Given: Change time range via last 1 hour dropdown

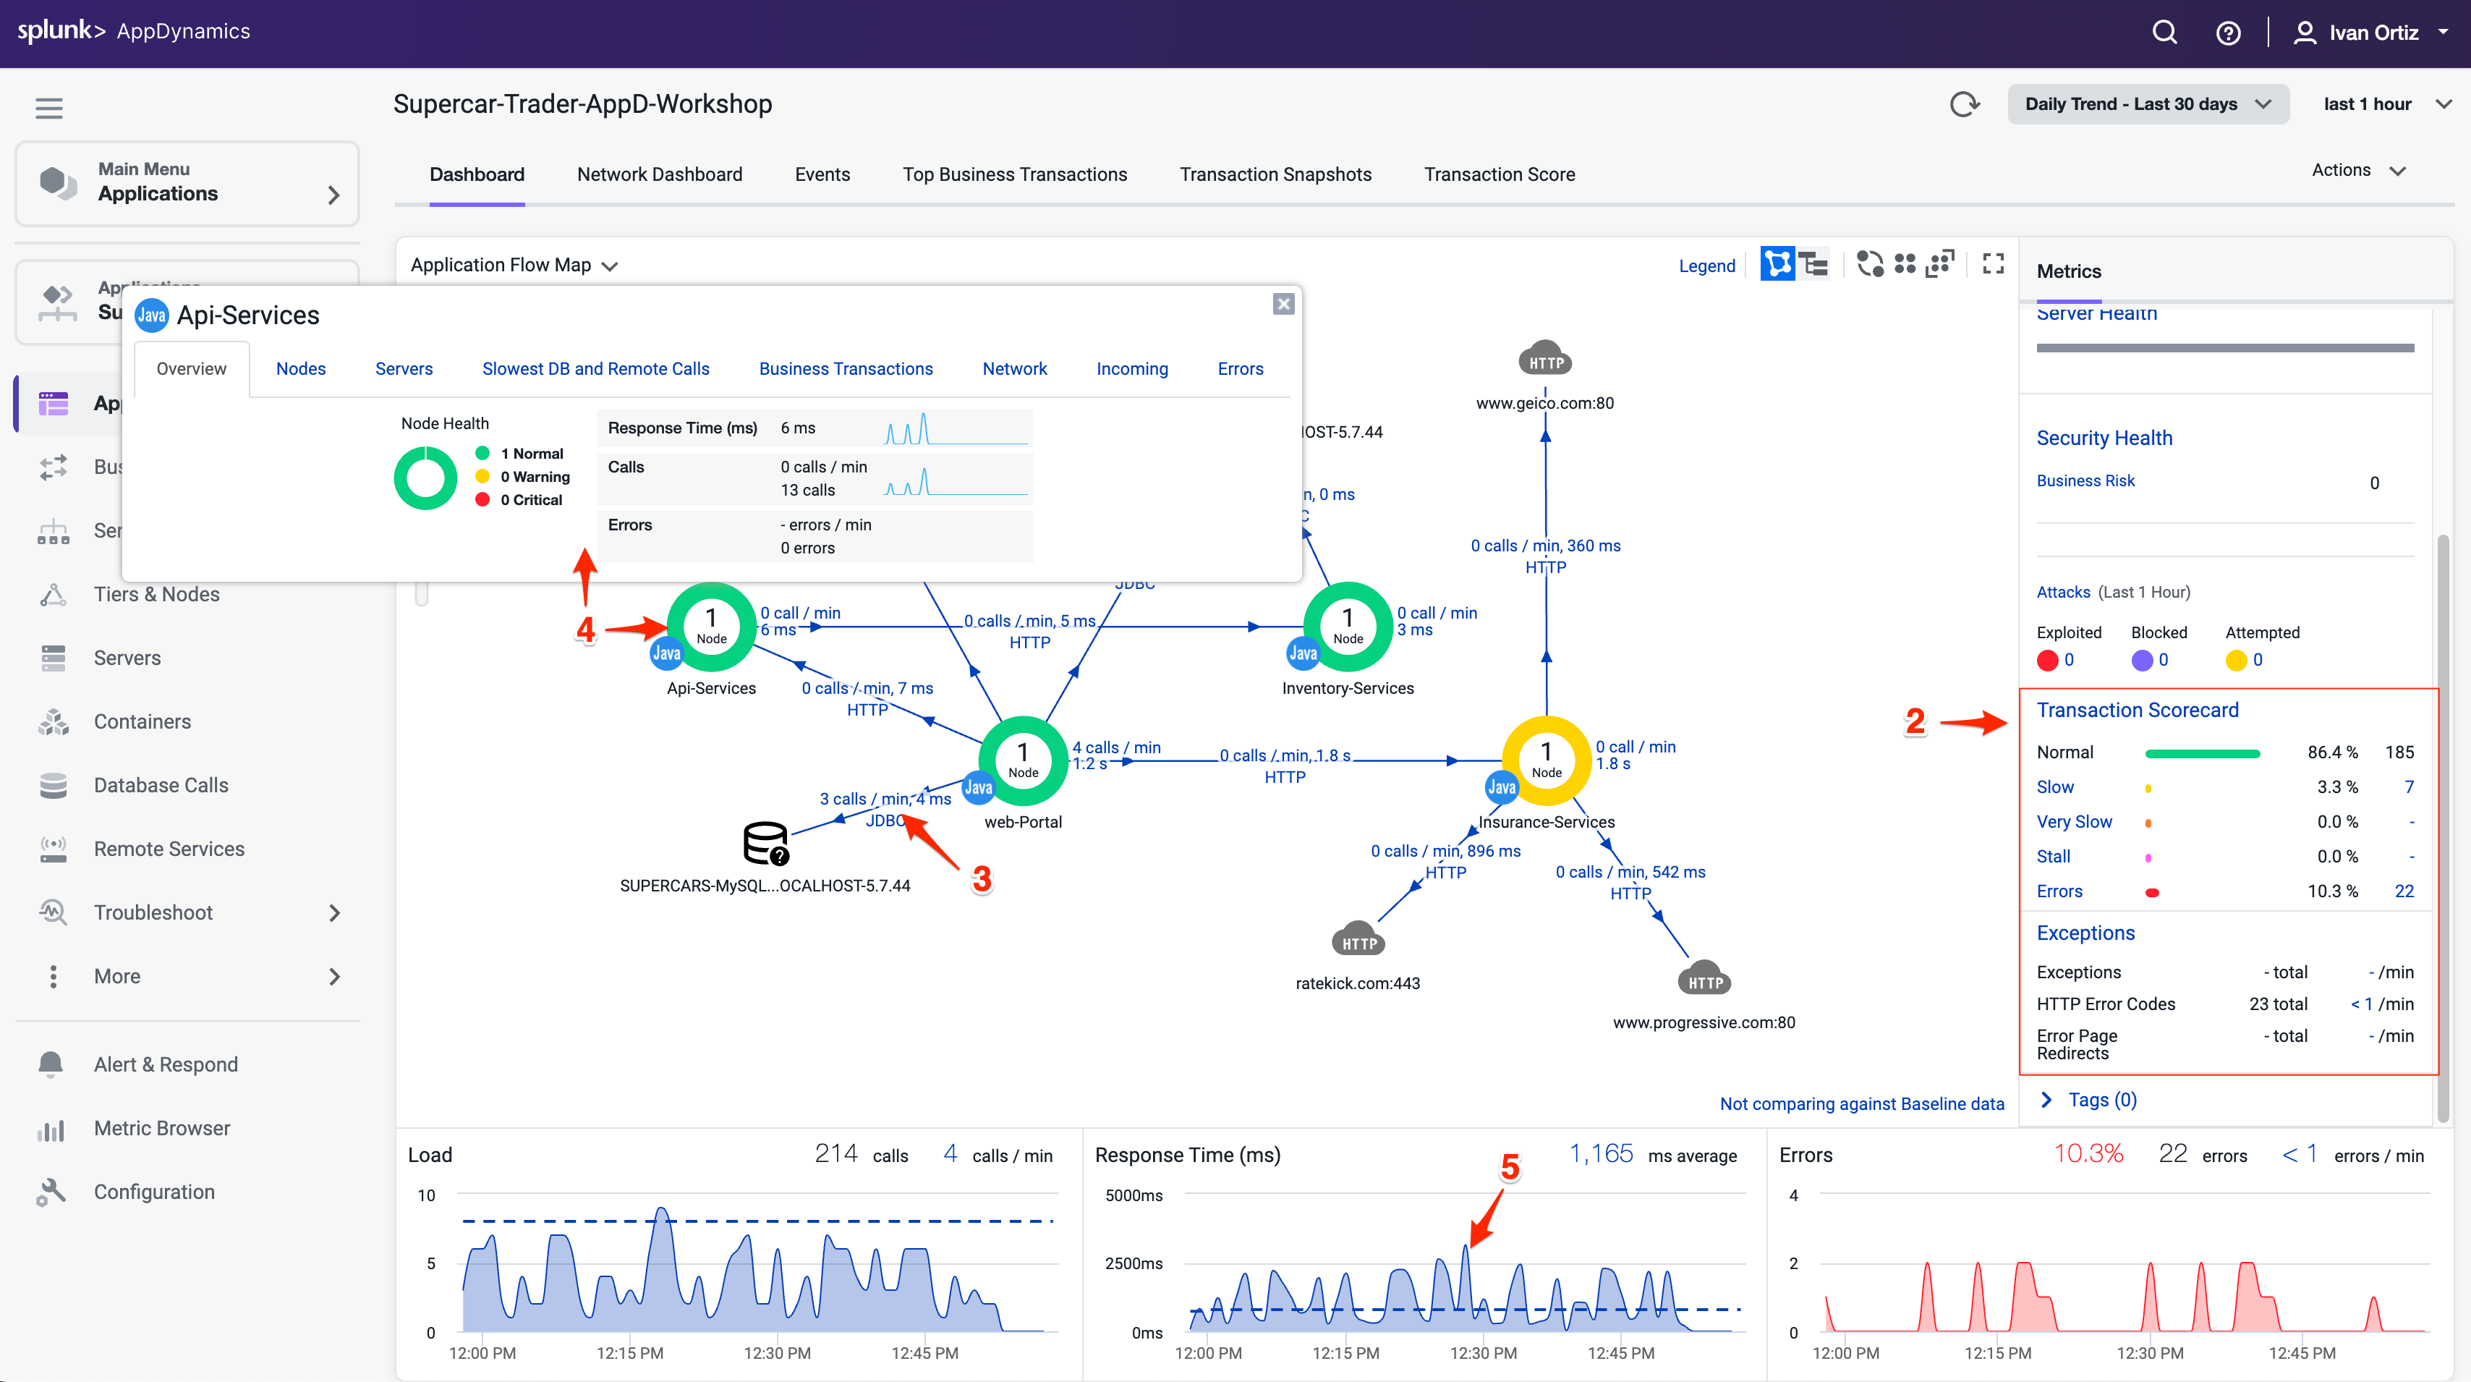Looking at the screenshot, I should [2386, 103].
